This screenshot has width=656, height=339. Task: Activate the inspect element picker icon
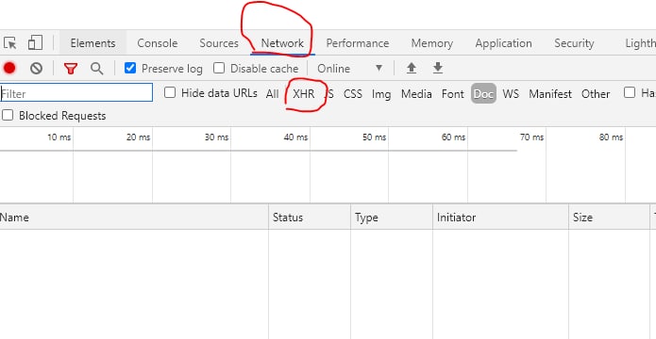[x=9, y=43]
